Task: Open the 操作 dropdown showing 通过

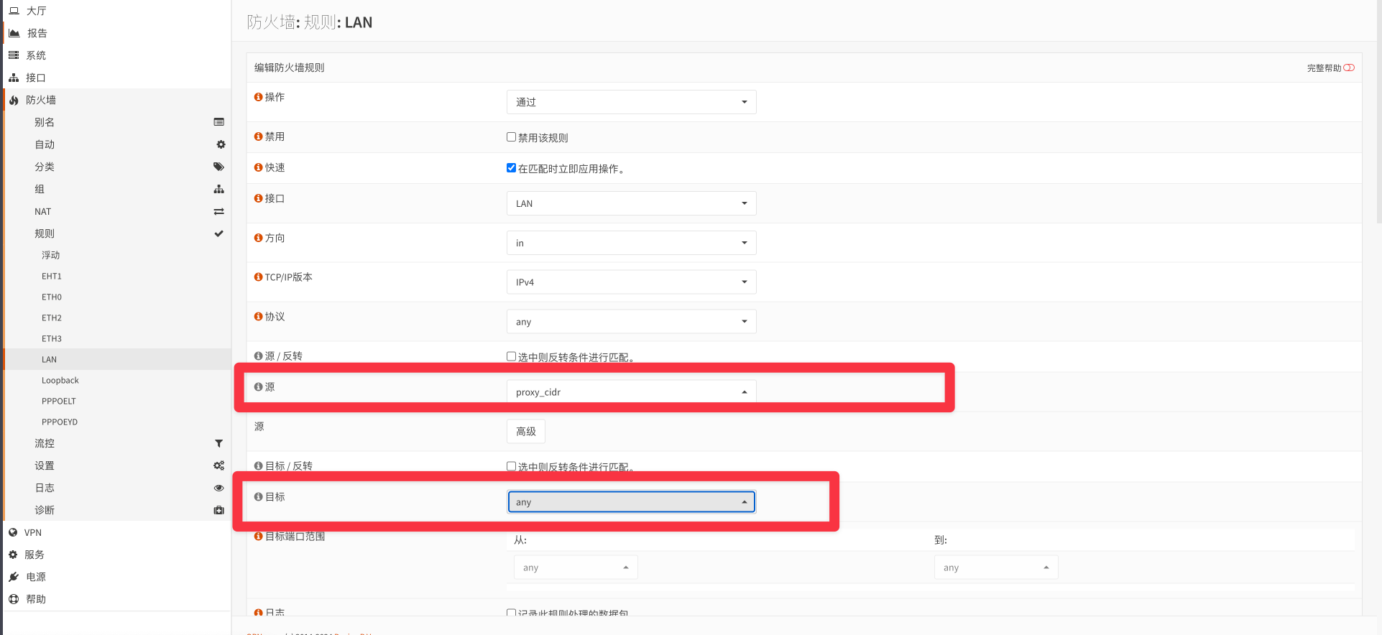Action: (631, 102)
